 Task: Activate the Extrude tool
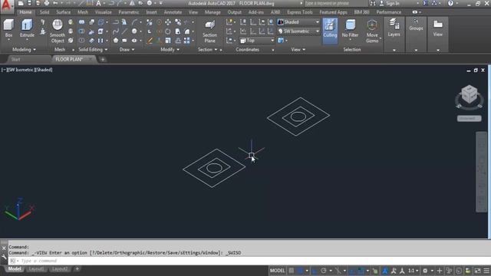[x=27, y=28]
